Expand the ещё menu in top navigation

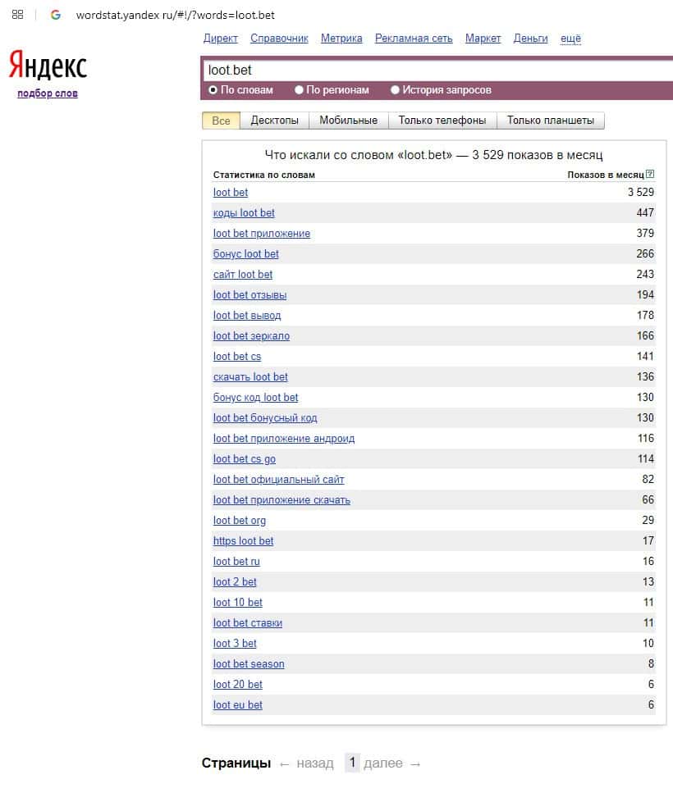[x=570, y=38]
